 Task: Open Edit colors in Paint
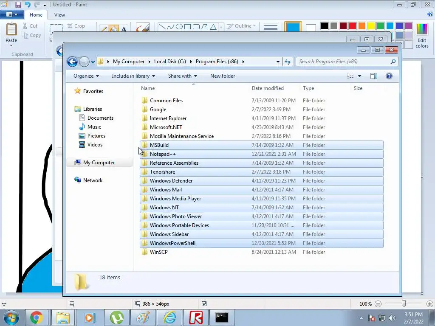coord(422,36)
